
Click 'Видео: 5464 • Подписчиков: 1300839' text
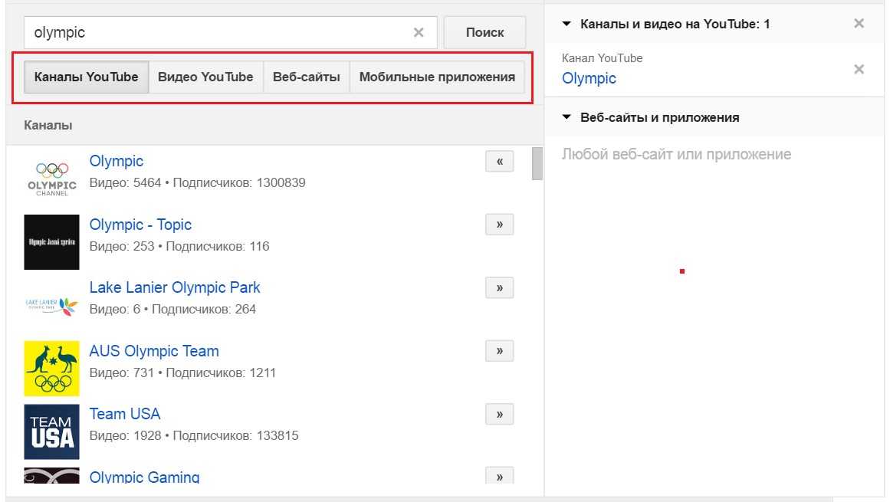pyautogui.click(x=197, y=182)
